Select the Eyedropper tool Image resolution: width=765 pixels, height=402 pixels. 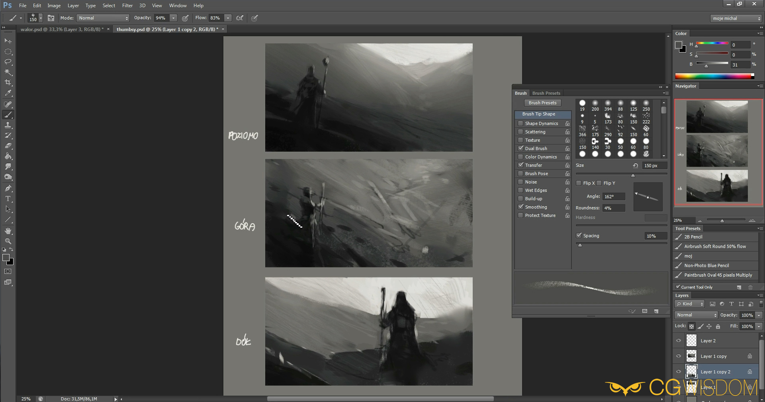tap(8, 93)
